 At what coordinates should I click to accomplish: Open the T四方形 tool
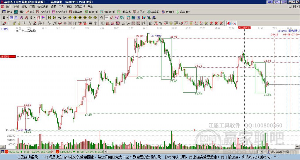tap(91, 12)
